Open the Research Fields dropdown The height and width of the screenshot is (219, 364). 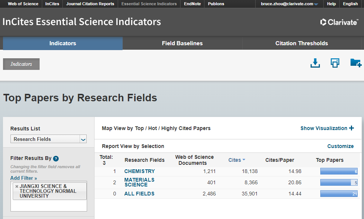[83, 139]
